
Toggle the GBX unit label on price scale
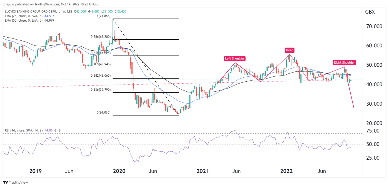click(370, 12)
